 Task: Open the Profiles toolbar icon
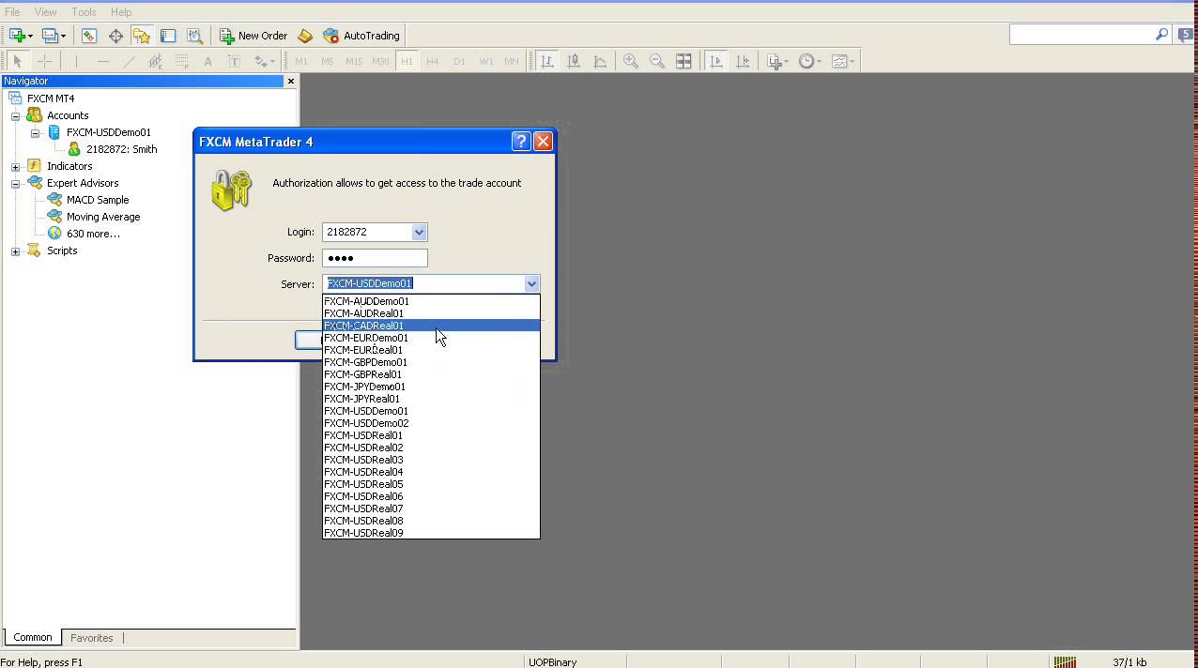click(51, 36)
